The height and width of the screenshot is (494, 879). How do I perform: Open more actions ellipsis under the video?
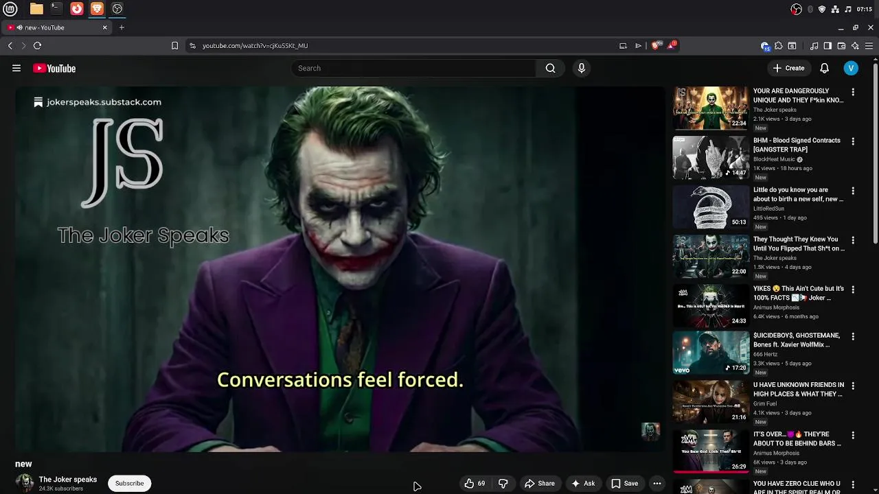pos(657,484)
